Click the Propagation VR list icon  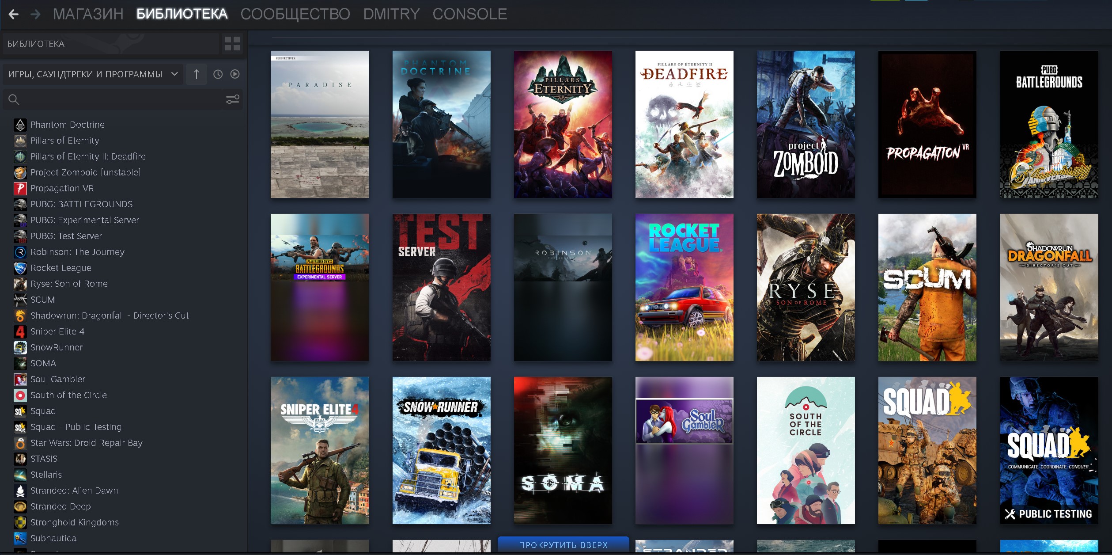point(20,188)
